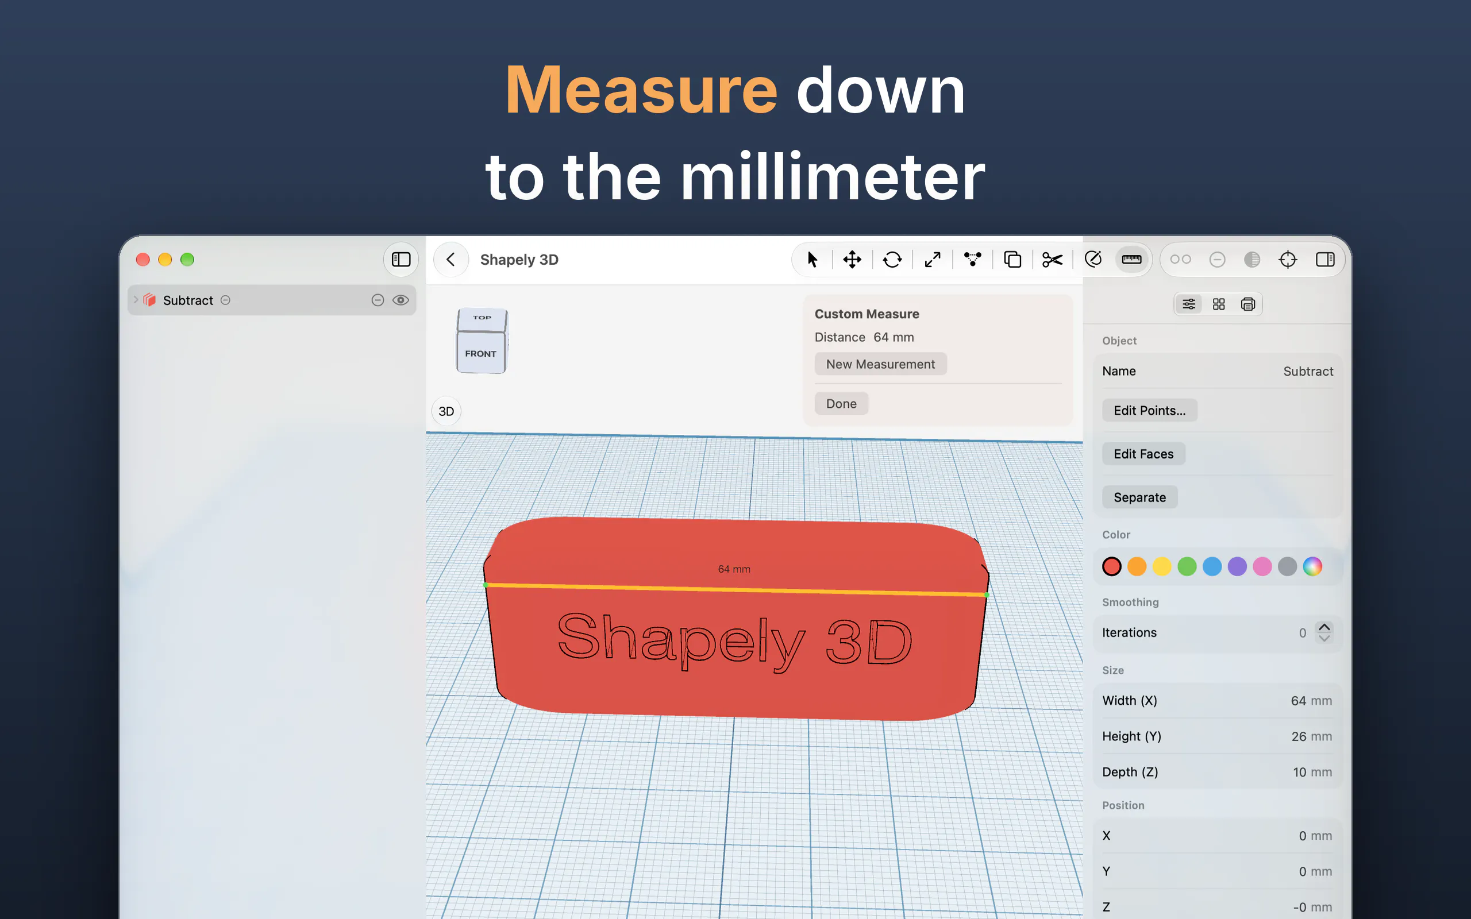Choose the blue color swatch

point(1212,566)
